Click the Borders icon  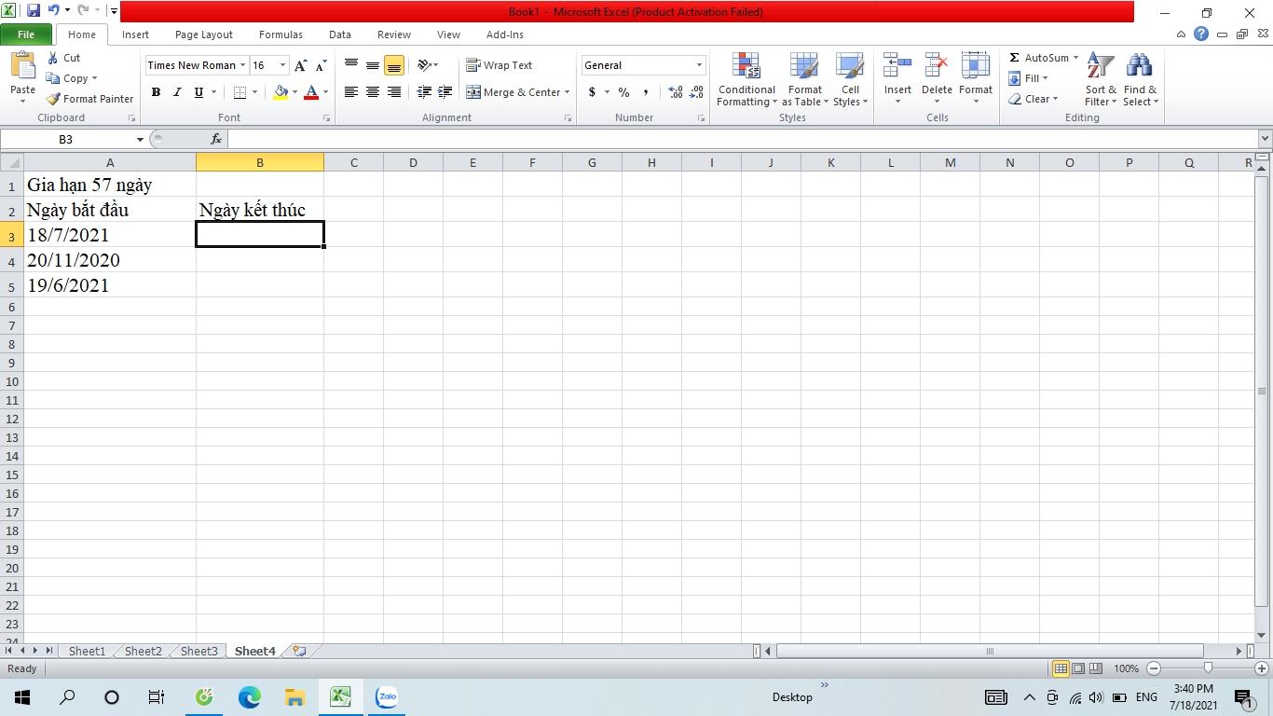click(240, 92)
